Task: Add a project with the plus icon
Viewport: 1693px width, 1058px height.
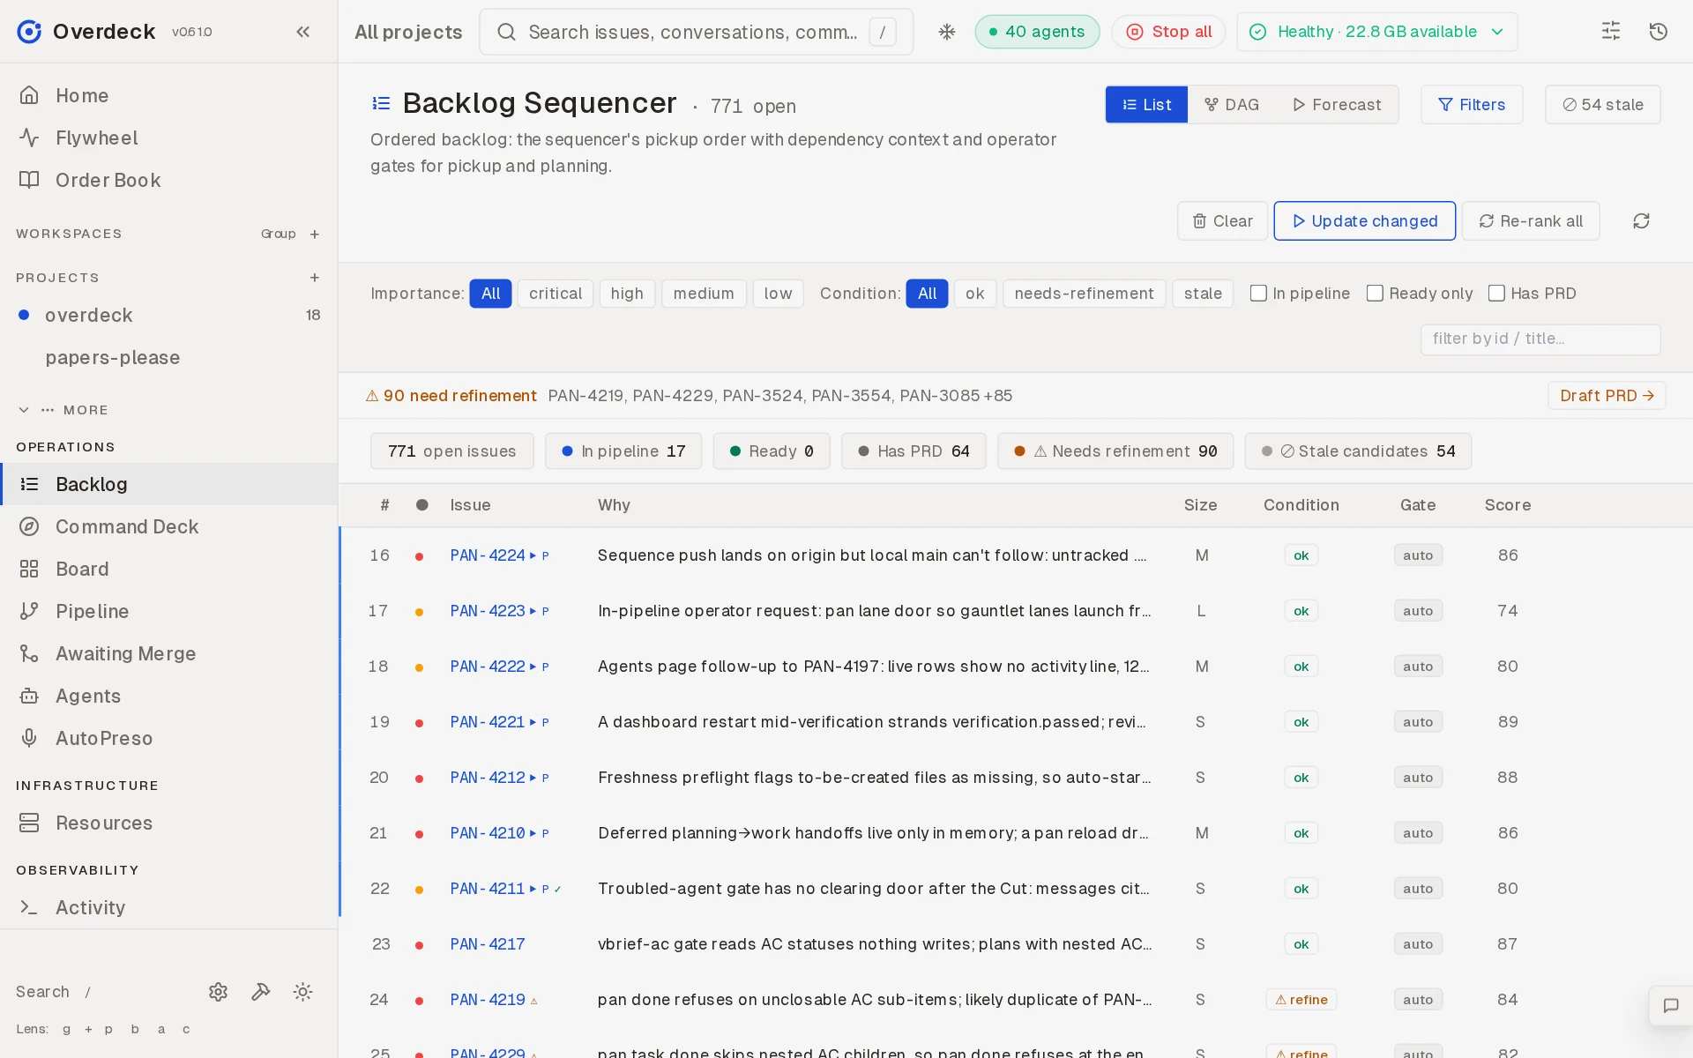Action: click(315, 278)
